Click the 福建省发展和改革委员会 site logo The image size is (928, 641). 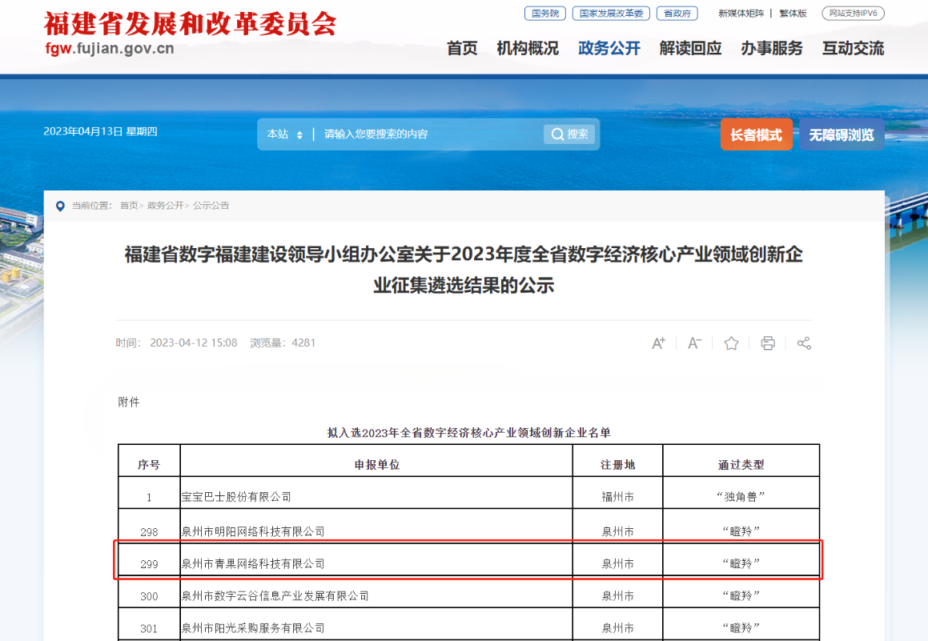coord(190,32)
